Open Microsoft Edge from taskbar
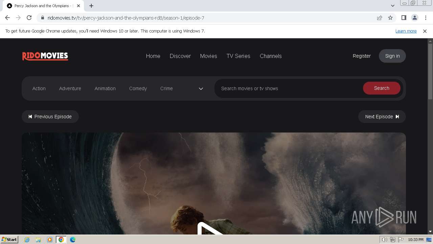This screenshot has width=433, height=244. tap(73, 240)
